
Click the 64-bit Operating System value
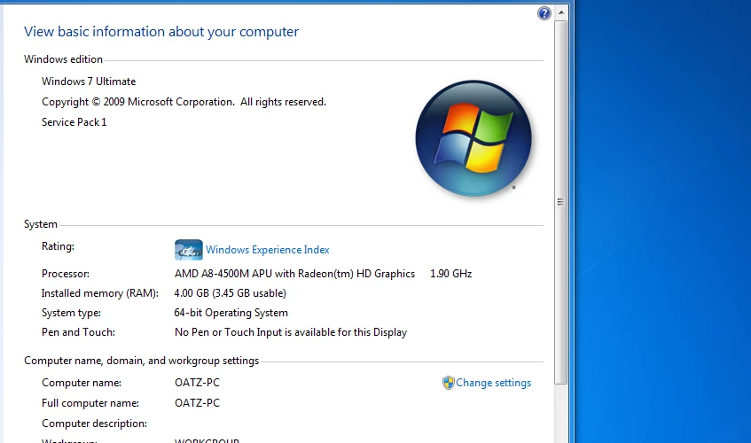231,313
